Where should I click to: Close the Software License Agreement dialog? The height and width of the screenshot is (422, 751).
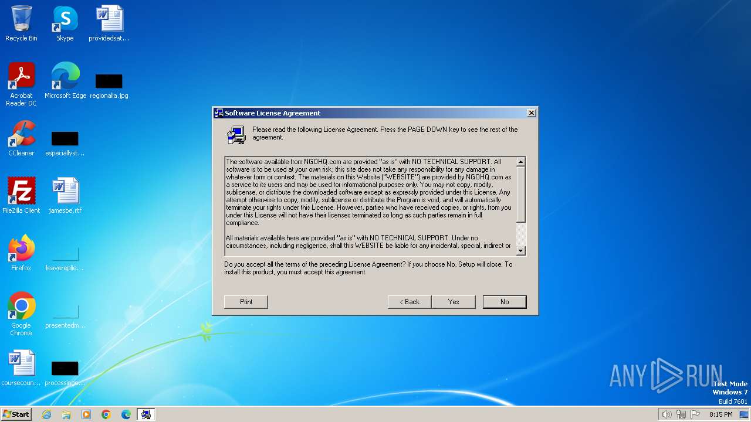[x=531, y=113]
